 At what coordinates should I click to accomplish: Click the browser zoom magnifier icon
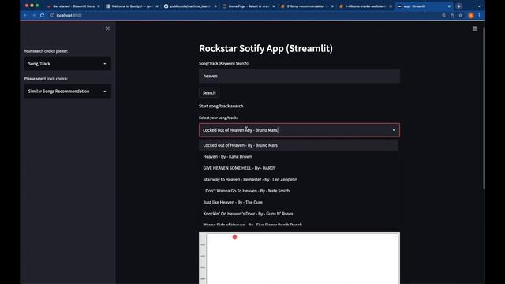pos(443,15)
